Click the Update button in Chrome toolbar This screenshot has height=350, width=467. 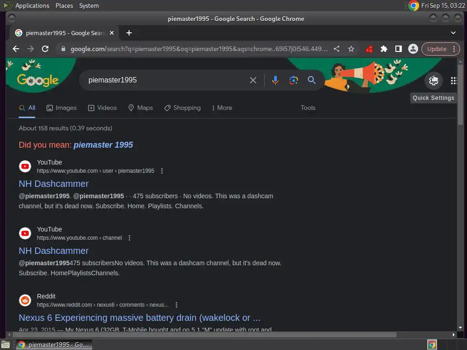tap(436, 49)
